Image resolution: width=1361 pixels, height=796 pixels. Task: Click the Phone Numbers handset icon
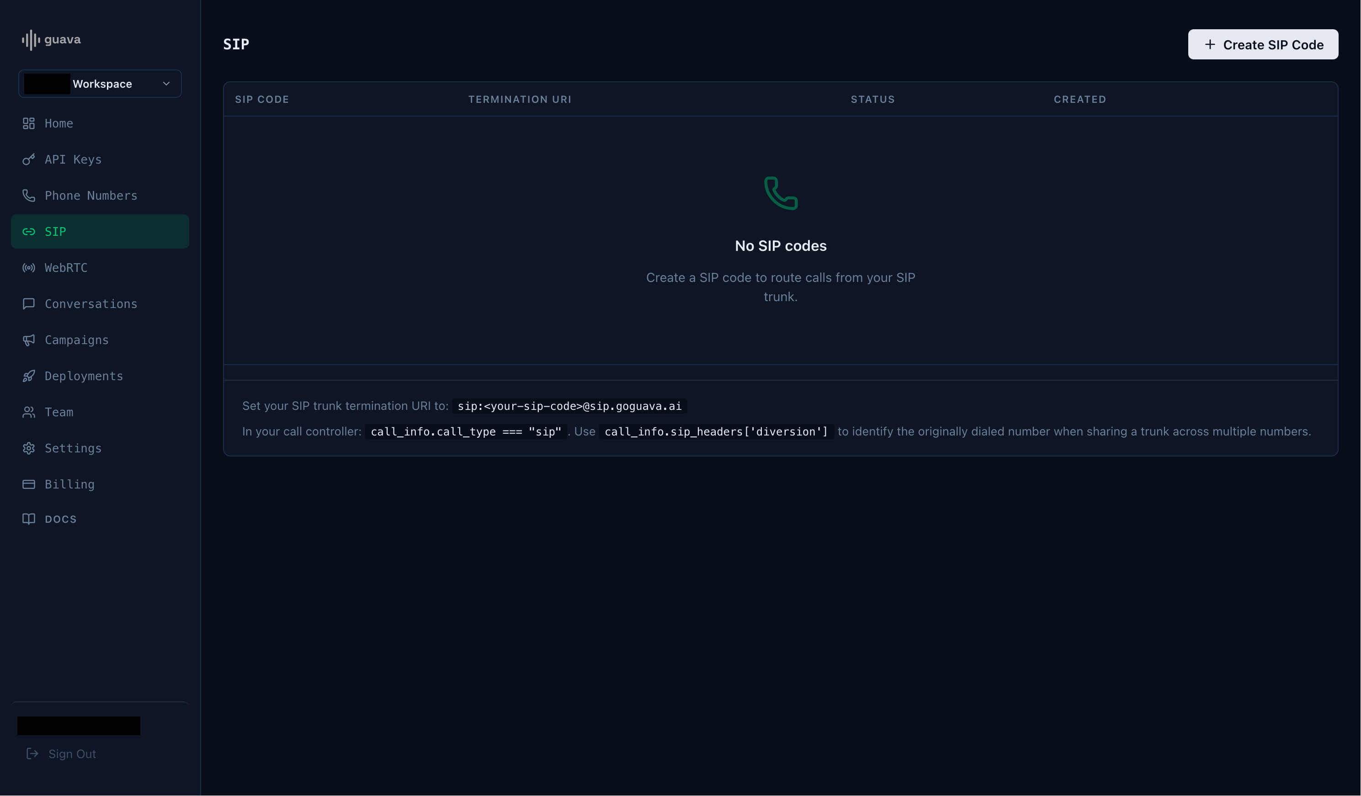click(29, 196)
